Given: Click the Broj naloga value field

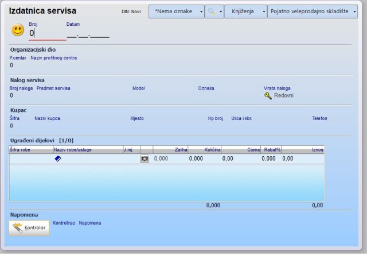Looking at the screenshot, I should 11,96.
